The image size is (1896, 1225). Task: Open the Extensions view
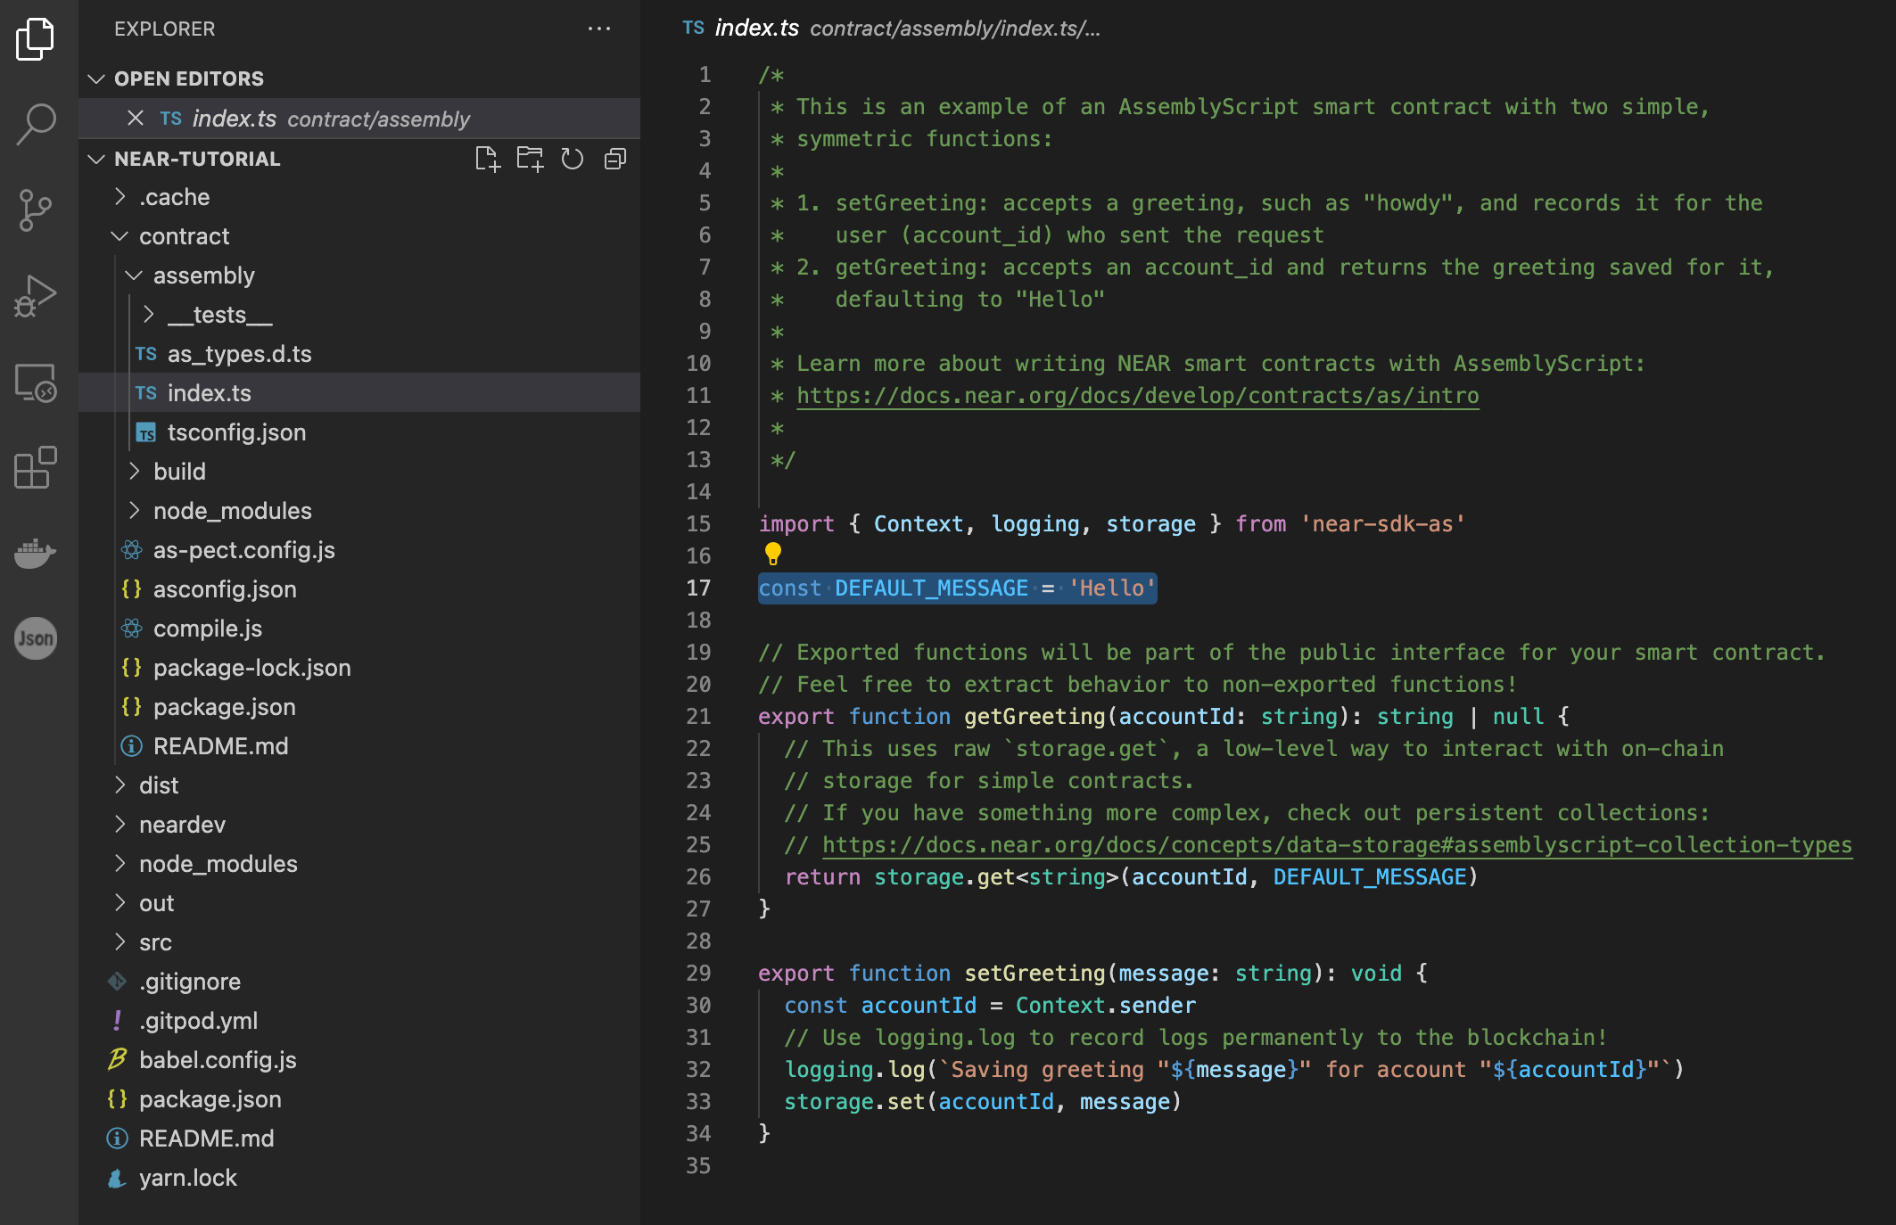pyautogui.click(x=36, y=468)
